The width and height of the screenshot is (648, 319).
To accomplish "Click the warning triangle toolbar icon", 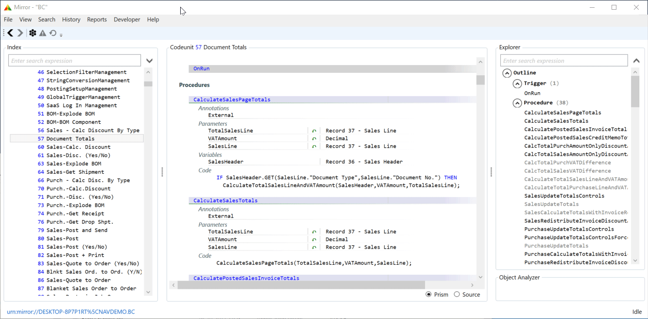I will coord(43,33).
